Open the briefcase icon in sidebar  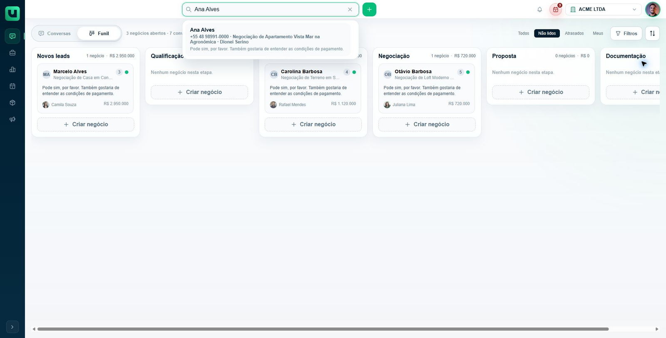[x=12, y=53]
